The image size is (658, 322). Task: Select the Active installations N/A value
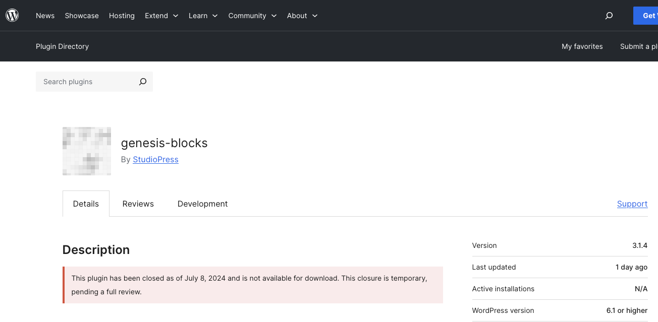click(x=641, y=289)
